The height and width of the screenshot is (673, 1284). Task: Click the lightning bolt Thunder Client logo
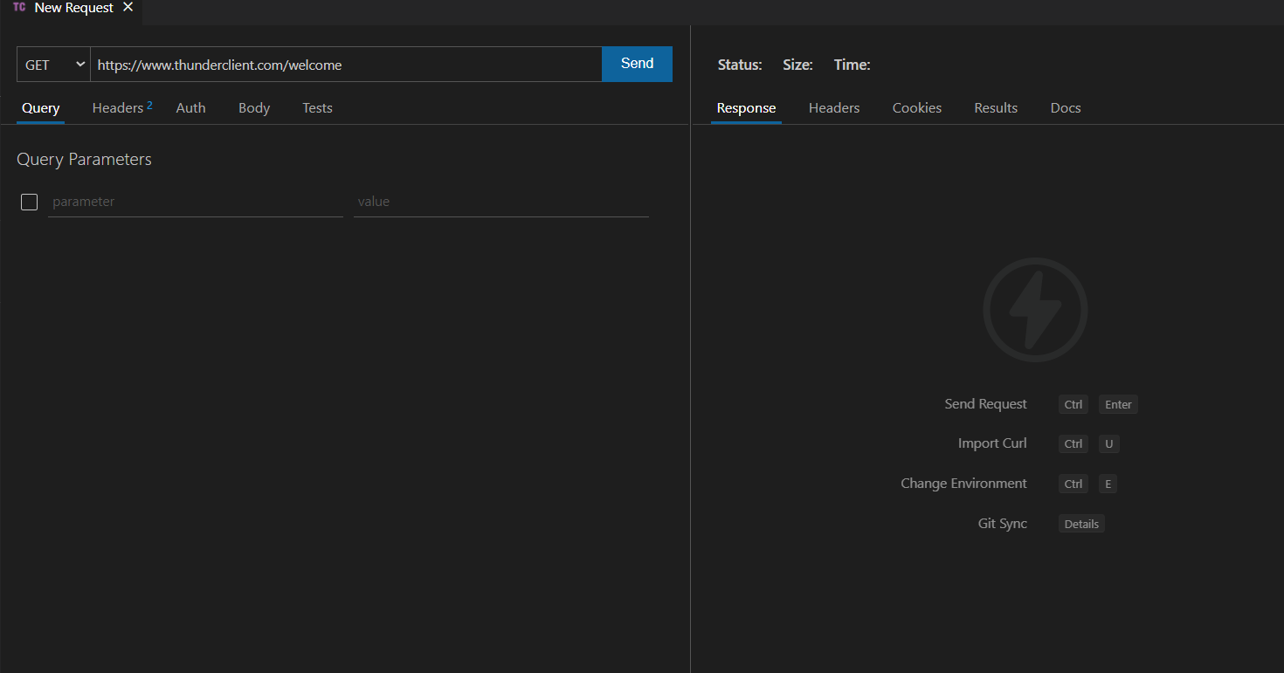(1035, 309)
